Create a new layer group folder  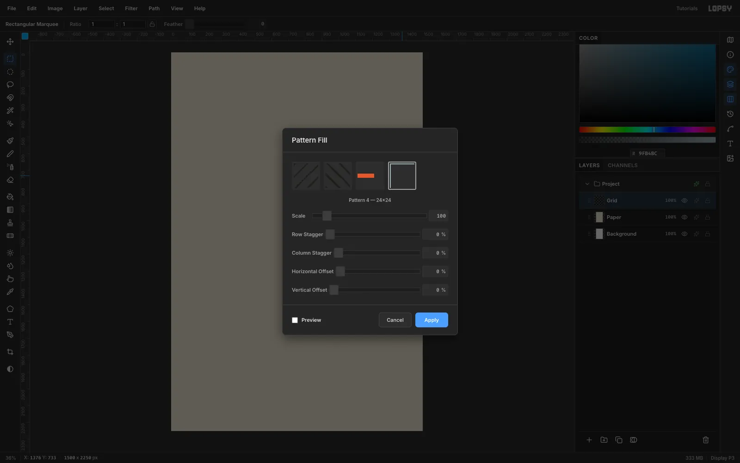click(604, 440)
